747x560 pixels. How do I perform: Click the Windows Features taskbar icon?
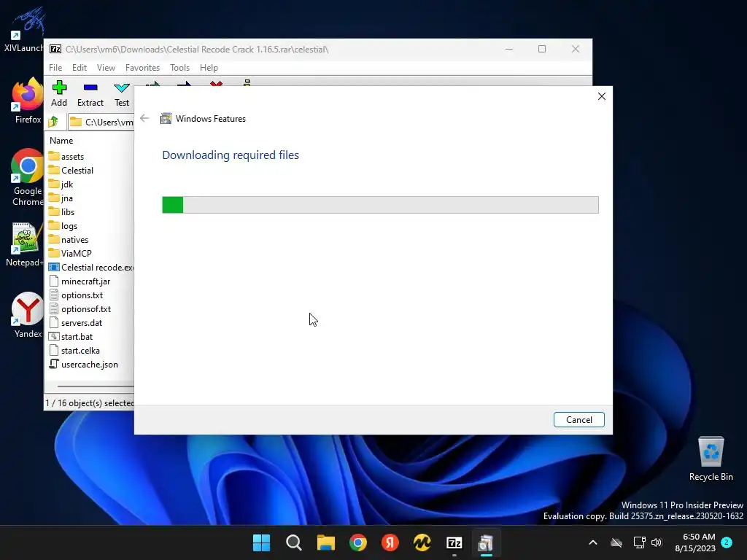click(486, 542)
